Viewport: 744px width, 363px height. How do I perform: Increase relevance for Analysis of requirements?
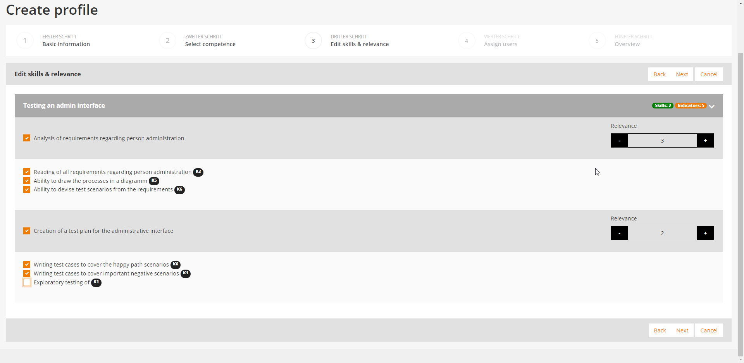[705, 141]
